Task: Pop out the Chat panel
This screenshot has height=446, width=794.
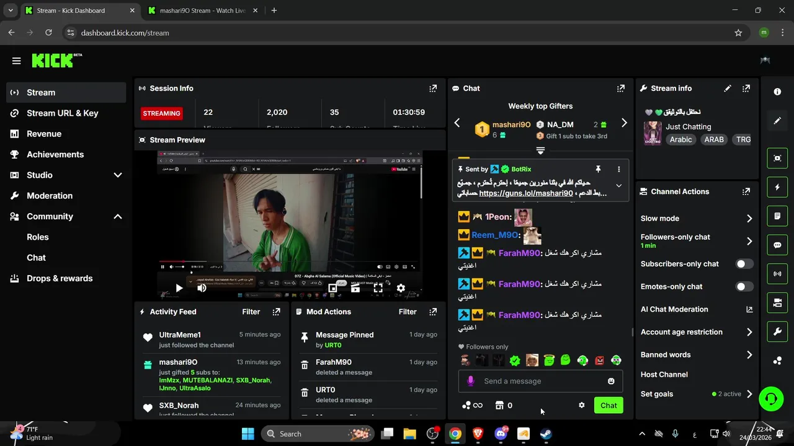Action: pos(621,89)
